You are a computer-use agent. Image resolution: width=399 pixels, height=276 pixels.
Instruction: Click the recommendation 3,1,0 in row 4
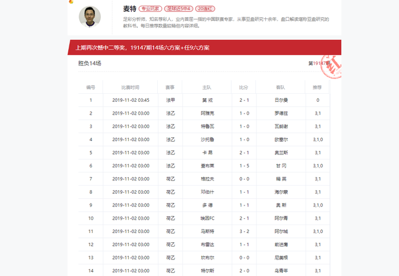pyautogui.click(x=318, y=139)
